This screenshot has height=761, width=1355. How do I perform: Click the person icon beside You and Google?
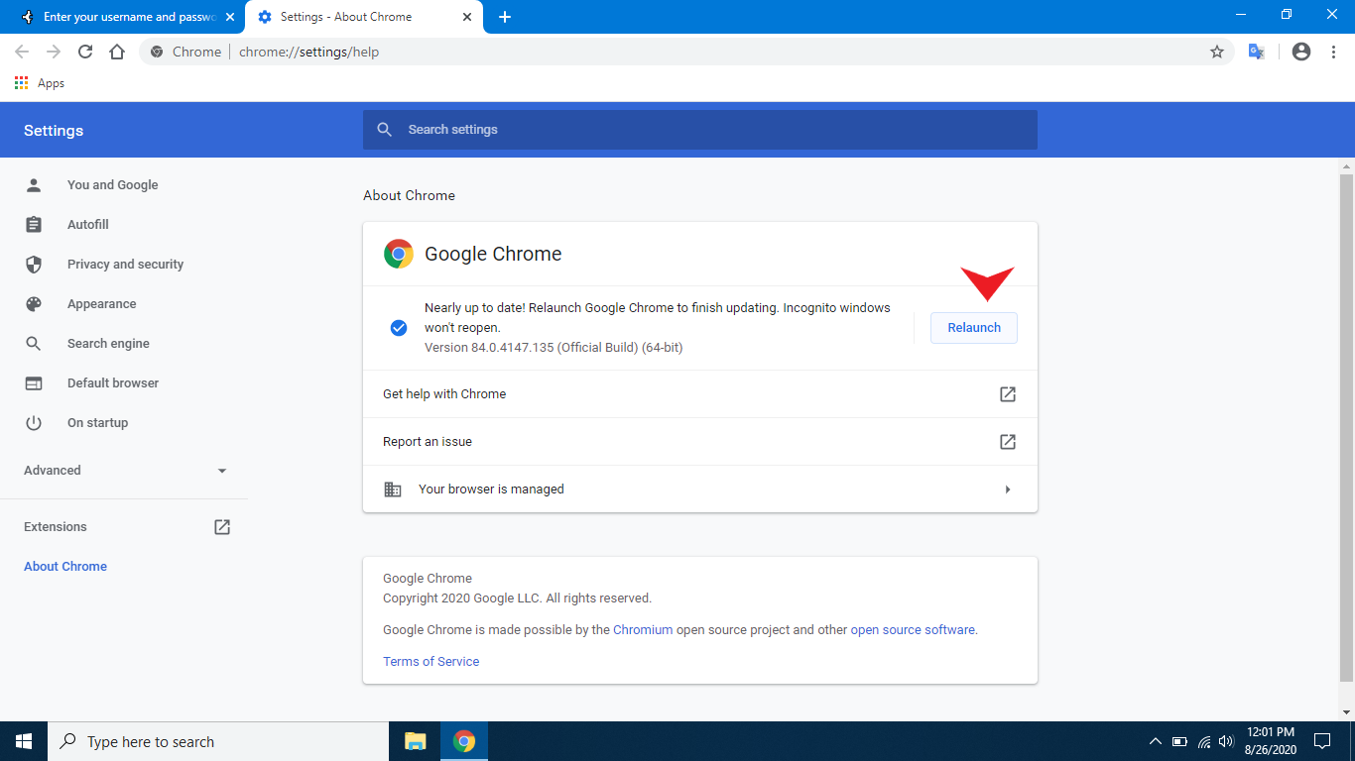click(34, 185)
